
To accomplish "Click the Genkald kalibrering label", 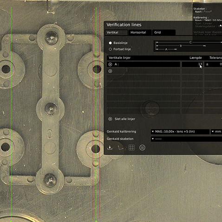I will point(121,131).
